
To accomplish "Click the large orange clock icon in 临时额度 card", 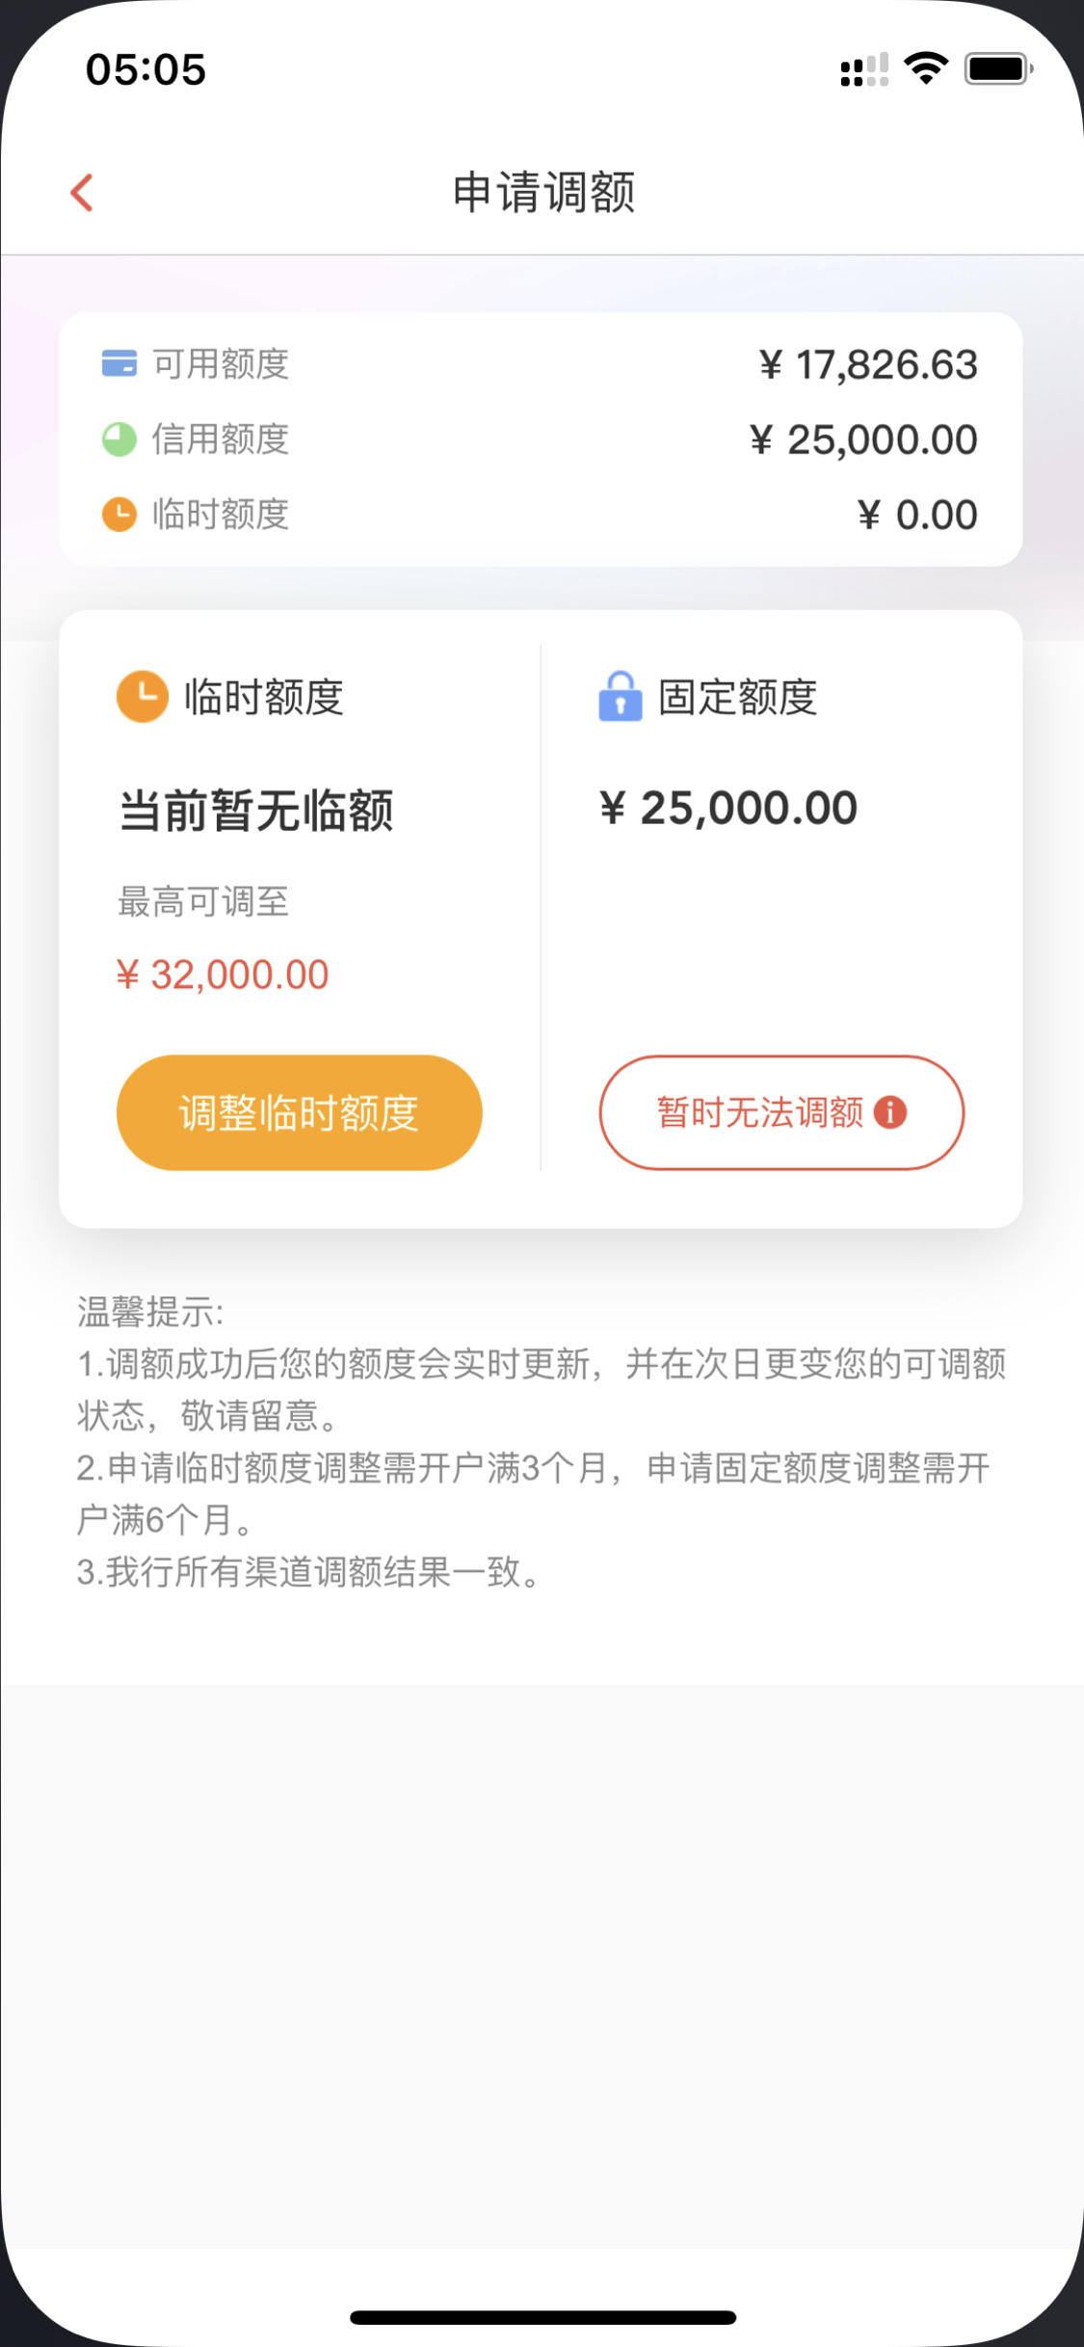I will coord(143,696).
